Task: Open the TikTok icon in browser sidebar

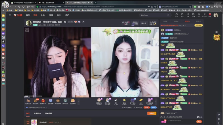Action: (3, 41)
